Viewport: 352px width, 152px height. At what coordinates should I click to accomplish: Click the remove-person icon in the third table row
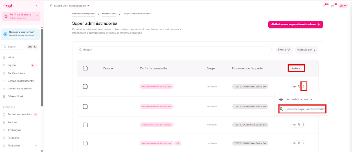tap(299, 125)
